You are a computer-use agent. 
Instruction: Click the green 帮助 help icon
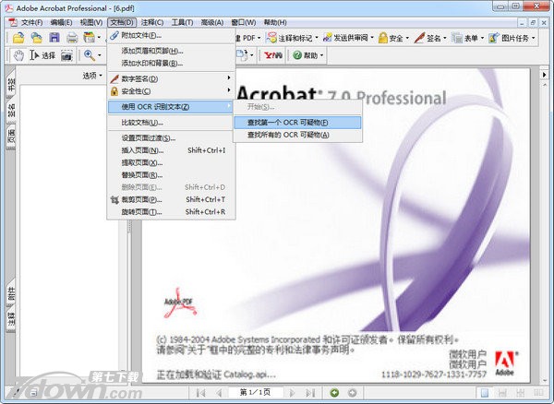click(297, 55)
